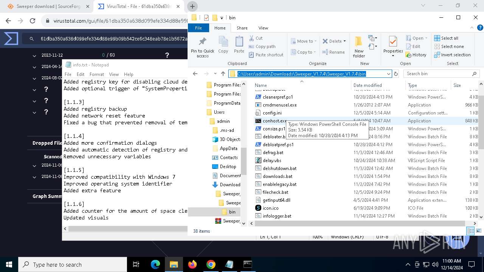The width and height of the screenshot is (484, 272).
Task: Open Firefox from taskbar
Action: click(192, 264)
